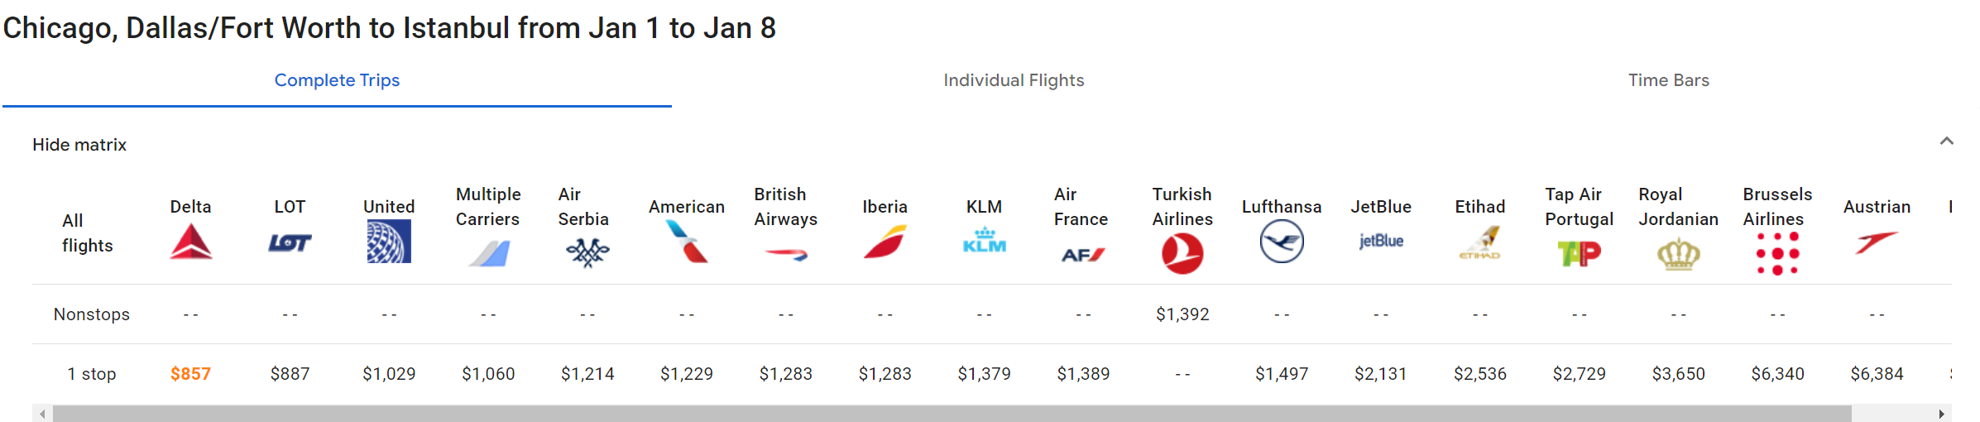1980x422 pixels.
Task: Select the Air Serbia logo
Action: pyautogui.click(x=587, y=252)
